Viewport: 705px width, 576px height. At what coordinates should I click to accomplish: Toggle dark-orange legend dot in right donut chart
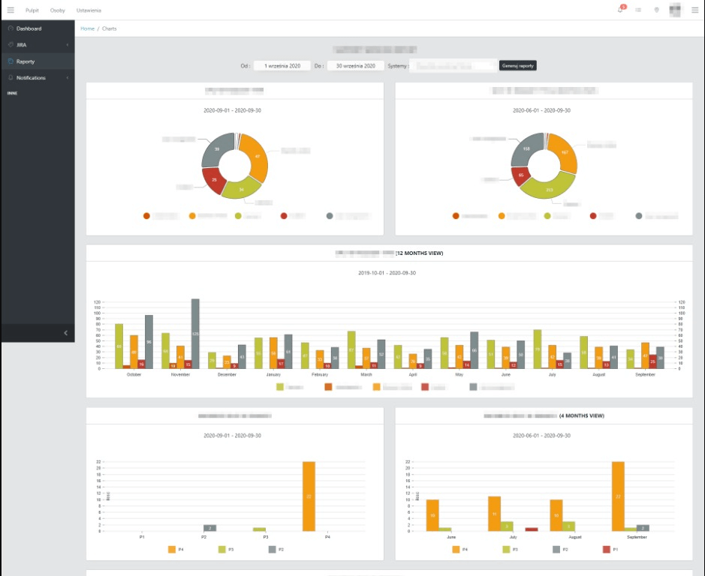(456, 216)
